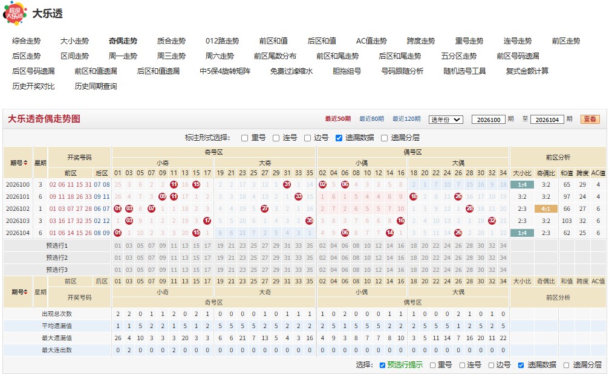Show 最近80期 results
Image resolution: width=609 pixels, height=374 pixels.
(372, 118)
